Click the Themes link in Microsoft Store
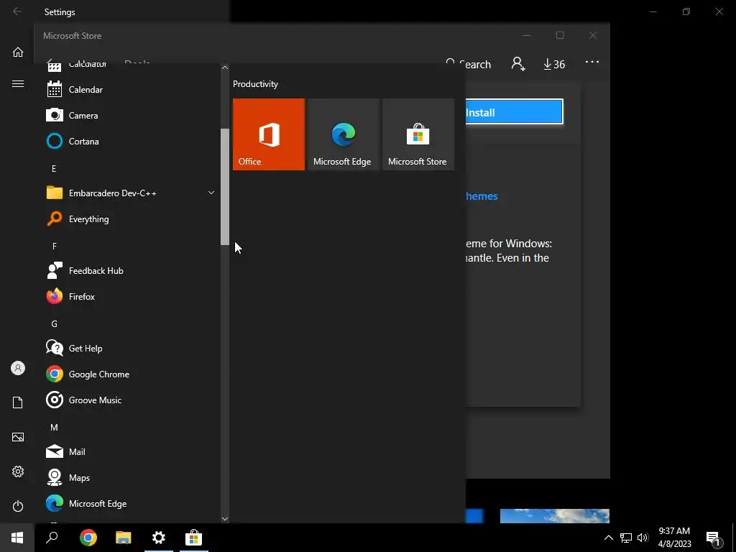The width and height of the screenshot is (736, 552). 482,196
